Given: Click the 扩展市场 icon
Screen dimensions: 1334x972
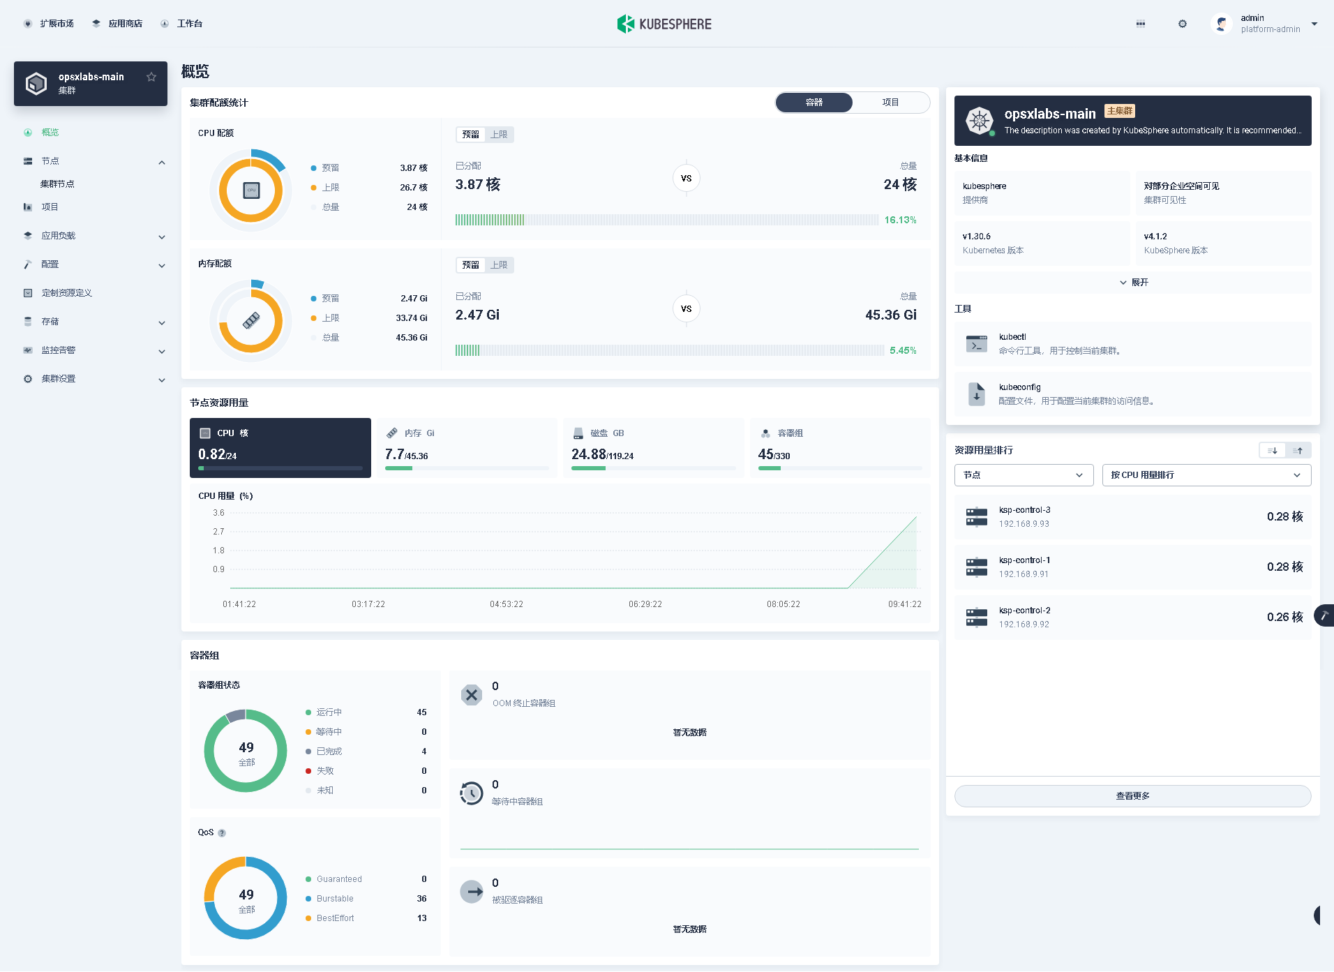Looking at the screenshot, I should tap(28, 24).
